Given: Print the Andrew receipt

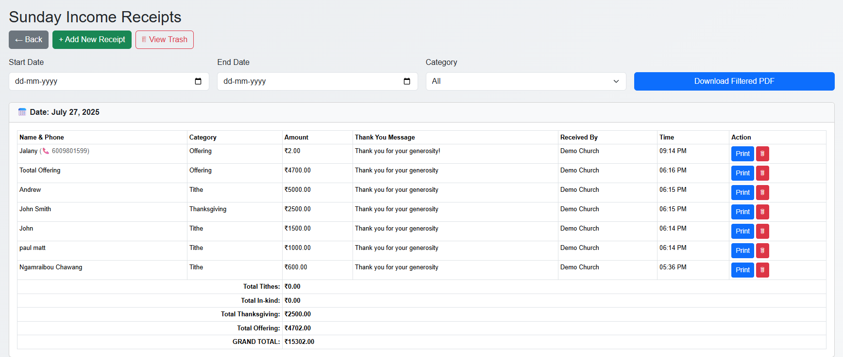Looking at the screenshot, I should 742,192.
